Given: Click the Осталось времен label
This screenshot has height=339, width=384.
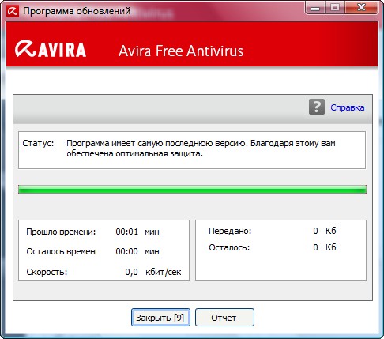Looking at the screenshot, I should pos(61,251).
